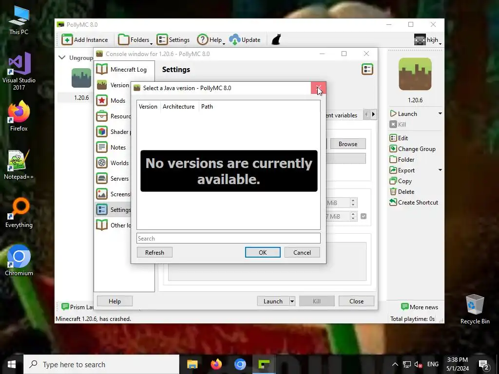This screenshot has height=374, width=499.
Task: Open the Folders toolbar menu
Action: pos(135,40)
